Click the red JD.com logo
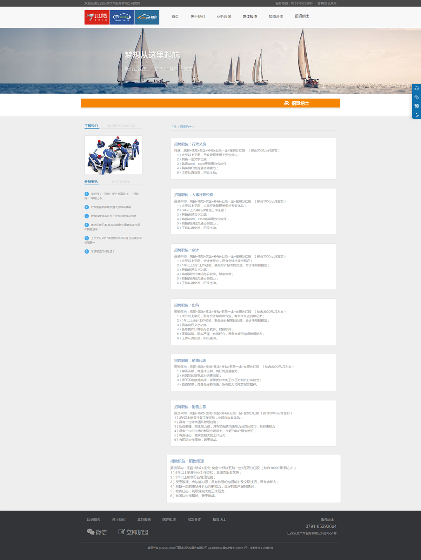This screenshot has width=421, height=560. coord(97,17)
